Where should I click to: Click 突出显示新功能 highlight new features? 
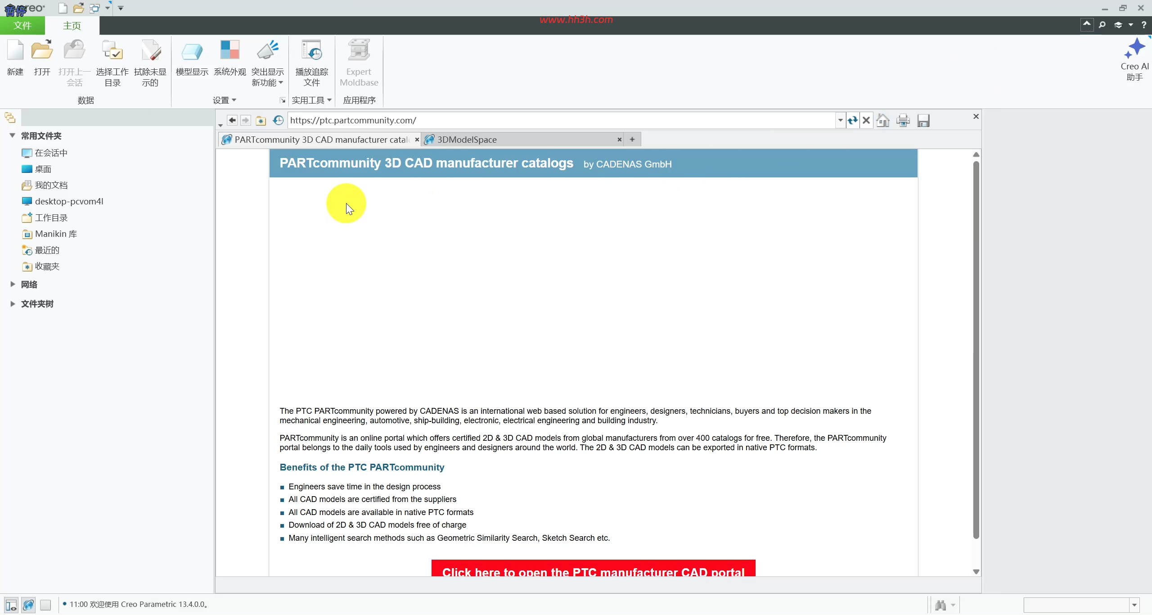tap(267, 63)
